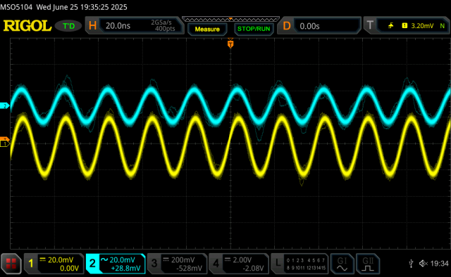
Task: Open channel 4 2.00V scale setting
Action: click(x=242, y=260)
